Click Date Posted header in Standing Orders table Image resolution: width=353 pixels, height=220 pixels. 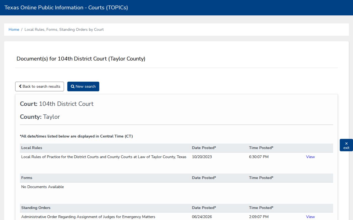click(x=204, y=208)
